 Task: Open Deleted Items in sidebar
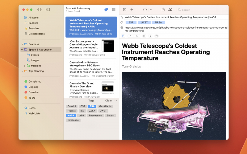(36, 34)
